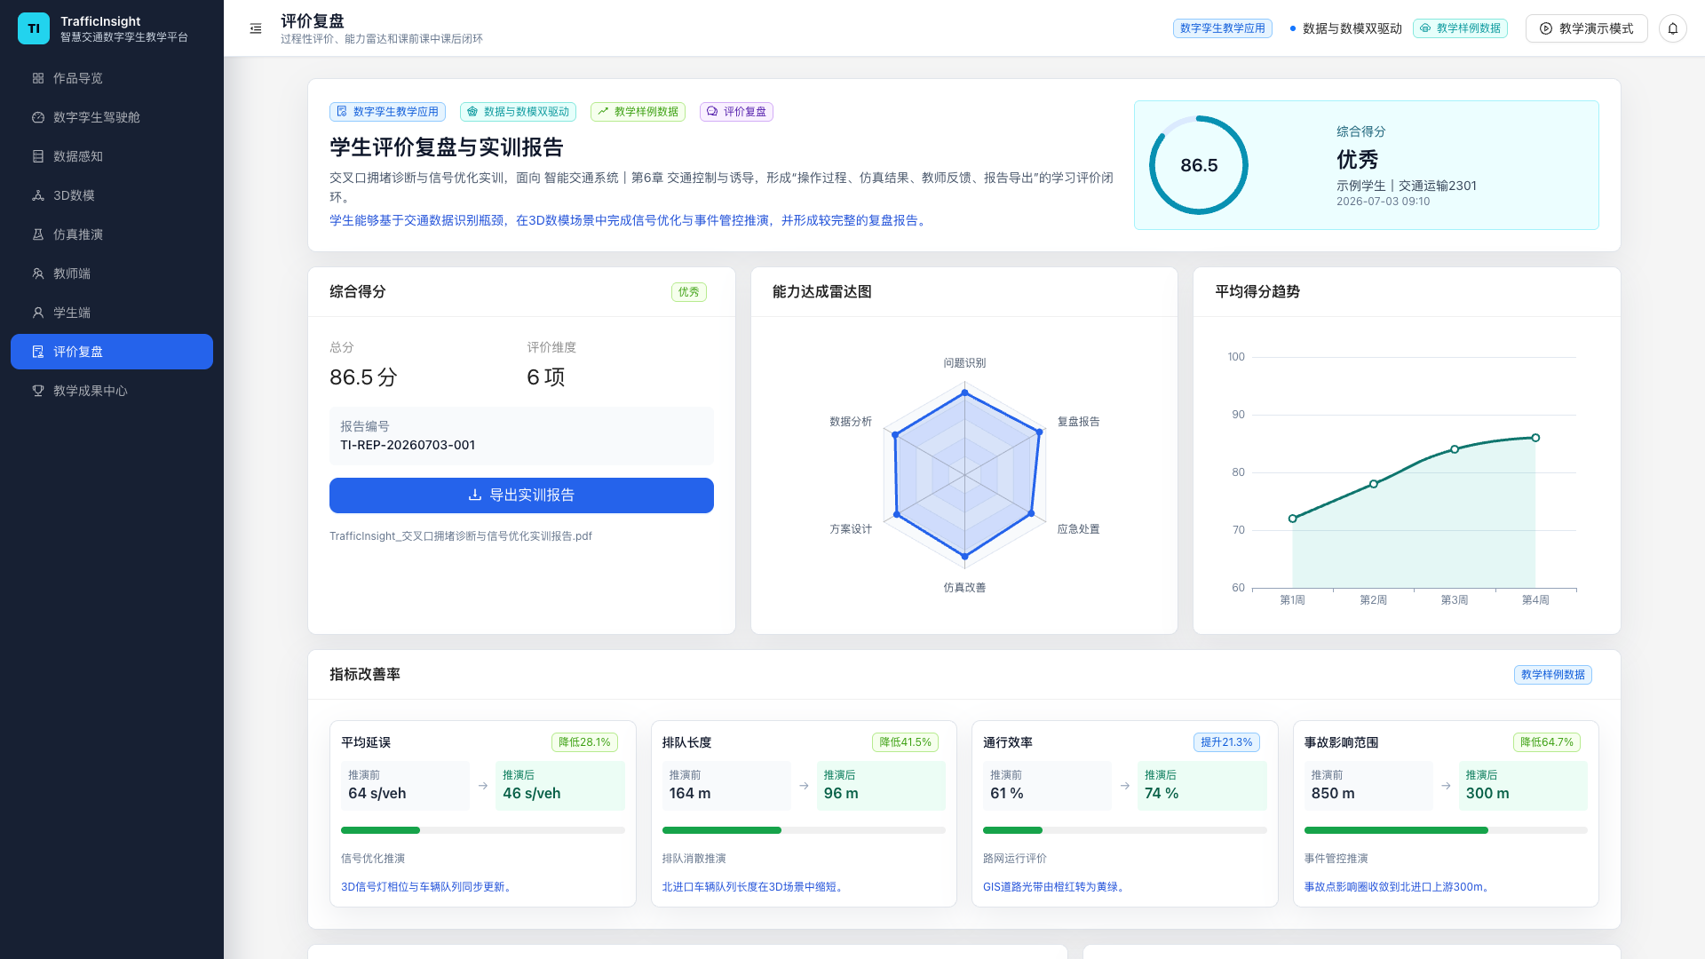Screen dimensions: 1705x959
Task: Open 仿真推演 menu item
Action: 112,234
